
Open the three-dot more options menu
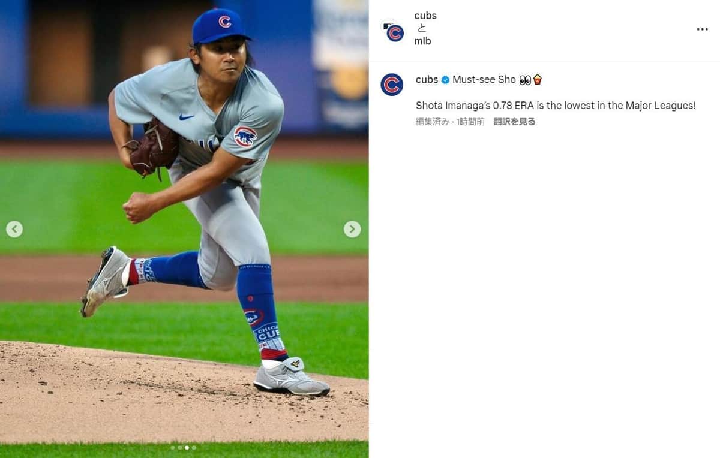(702, 29)
